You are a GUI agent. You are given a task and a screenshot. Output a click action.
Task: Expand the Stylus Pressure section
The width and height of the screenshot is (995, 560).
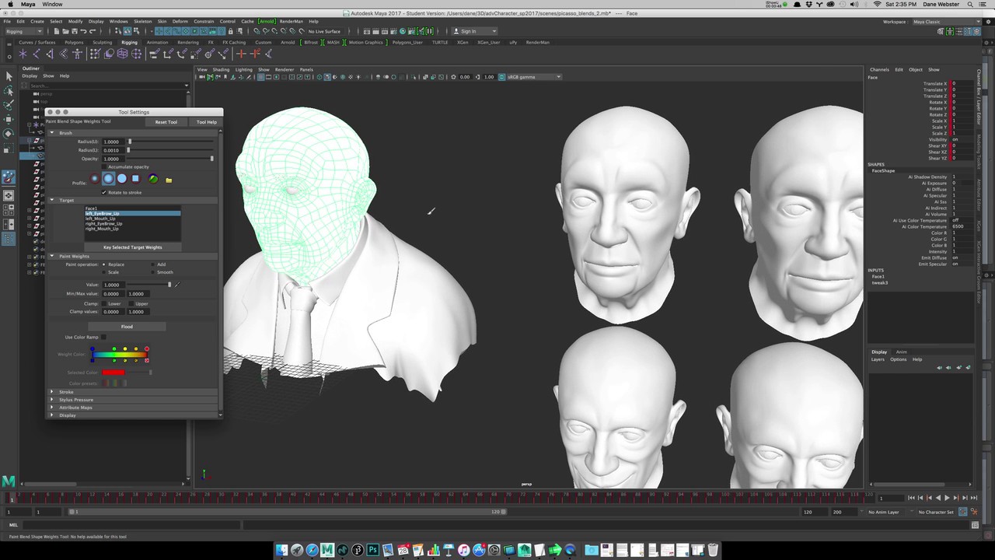[52, 400]
